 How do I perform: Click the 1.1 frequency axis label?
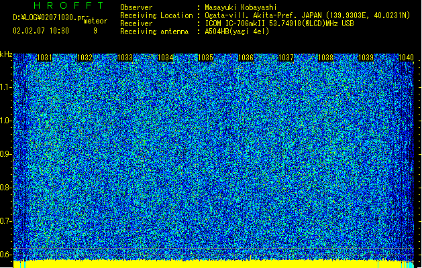5,87
